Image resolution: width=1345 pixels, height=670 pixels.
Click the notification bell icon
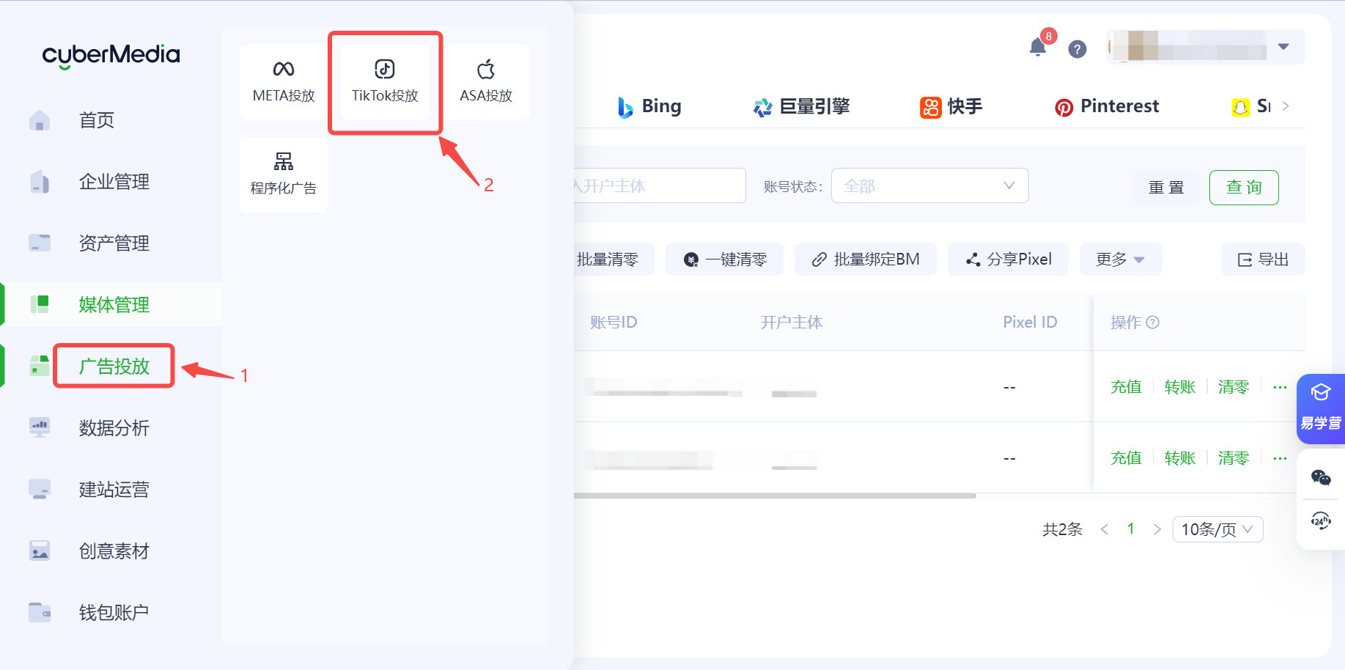pos(1037,48)
